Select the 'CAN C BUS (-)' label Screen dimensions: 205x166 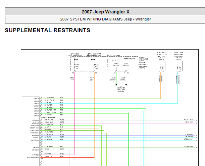(126, 65)
